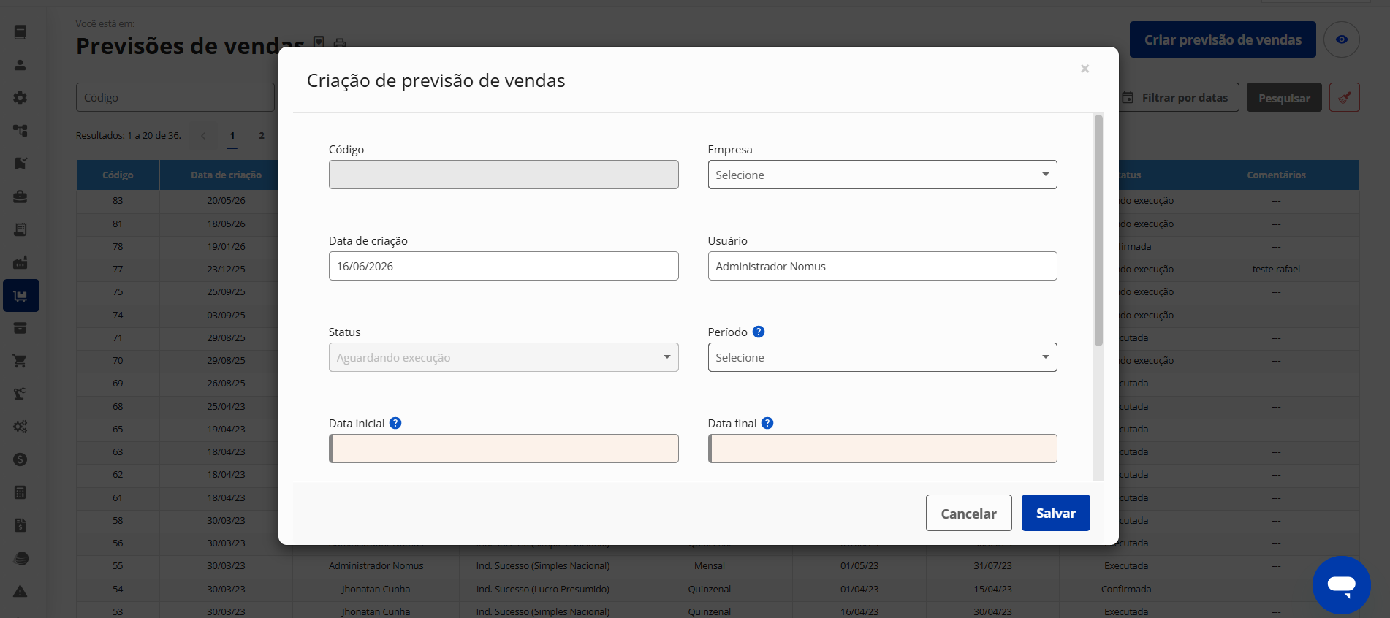Open the Filtrar por datas filter
Viewport: 1390px width, 618px height.
pos(1178,97)
